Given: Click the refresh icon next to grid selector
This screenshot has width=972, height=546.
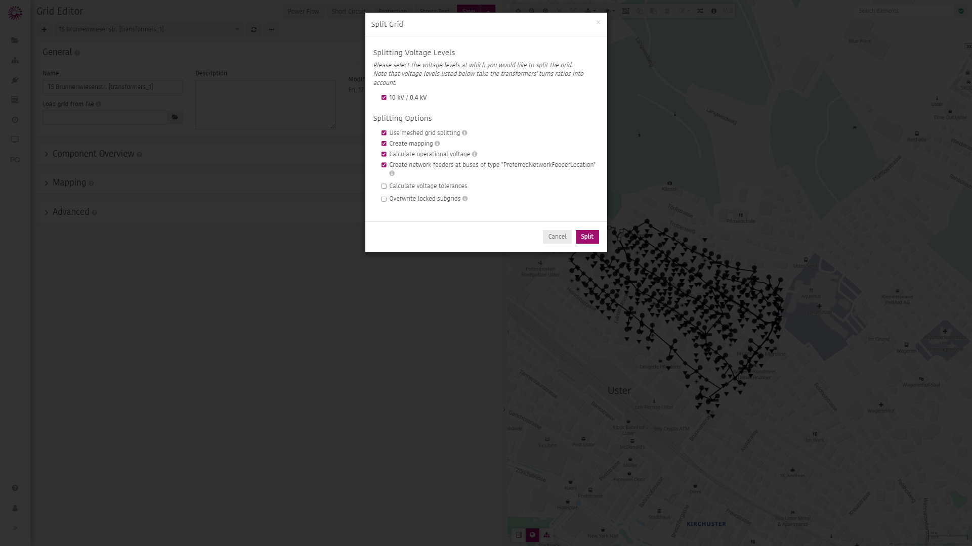Looking at the screenshot, I should (x=254, y=29).
